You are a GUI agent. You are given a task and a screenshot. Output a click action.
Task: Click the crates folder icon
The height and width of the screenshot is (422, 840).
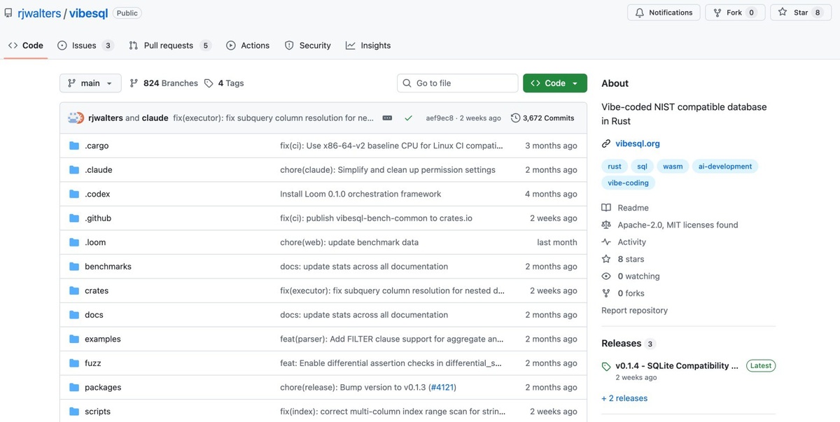coord(74,290)
